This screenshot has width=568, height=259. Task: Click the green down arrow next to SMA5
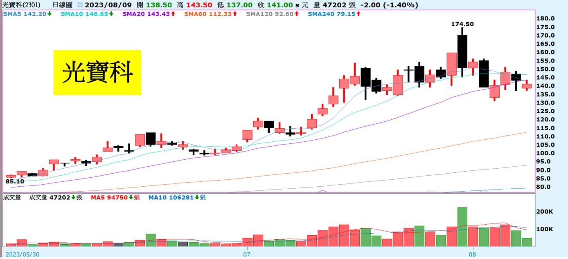point(50,14)
